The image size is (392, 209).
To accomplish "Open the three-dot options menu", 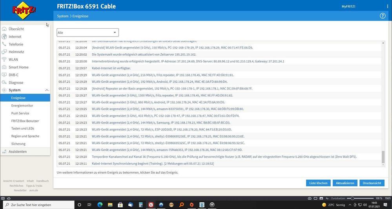I will [388, 7].
